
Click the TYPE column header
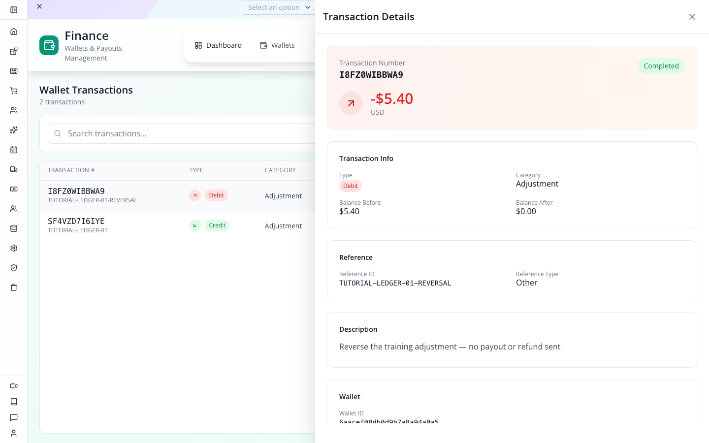click(x=196, y=170)
